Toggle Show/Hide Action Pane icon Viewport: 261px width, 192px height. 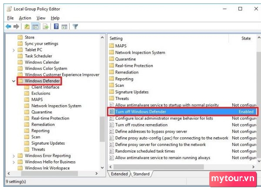click(64, 26)
